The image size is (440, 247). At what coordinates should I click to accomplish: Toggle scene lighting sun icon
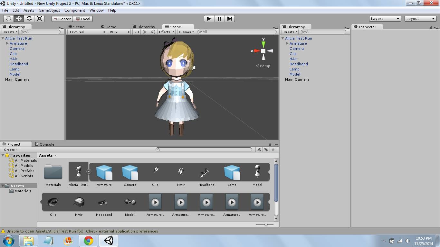[145, 32]
